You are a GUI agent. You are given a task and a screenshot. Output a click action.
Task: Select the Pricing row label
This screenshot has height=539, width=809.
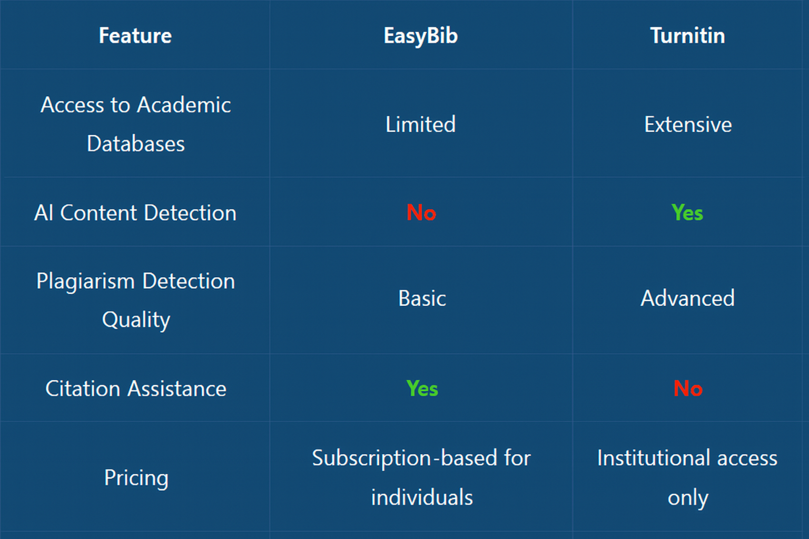click(136, 478)
